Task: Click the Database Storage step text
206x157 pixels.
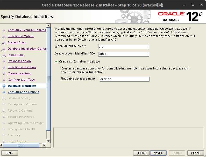Action: coord(20,98)
